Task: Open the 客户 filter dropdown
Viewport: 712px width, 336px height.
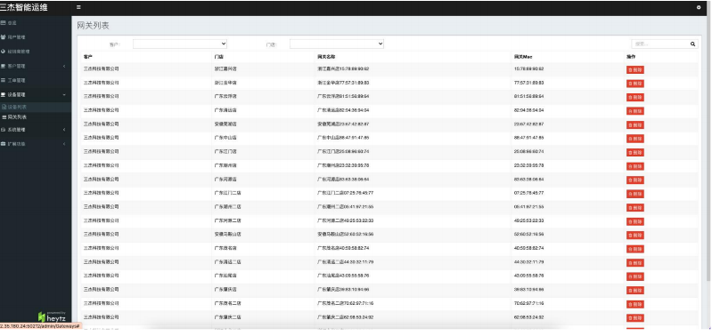Action: 180,44
